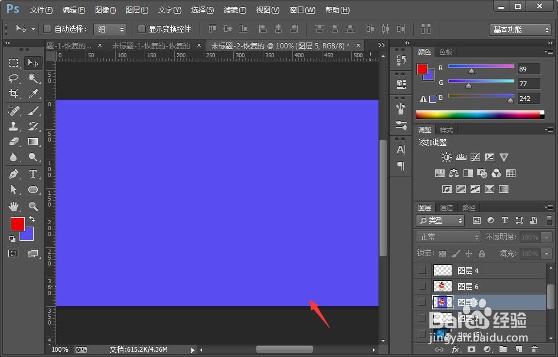558x357 pixels.
Task: Add a Curves adjustment
Action: (x=475, y=157)
